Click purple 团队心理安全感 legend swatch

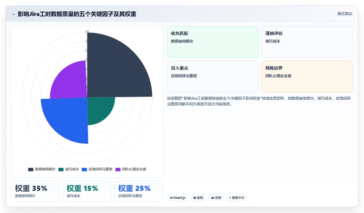118,169
